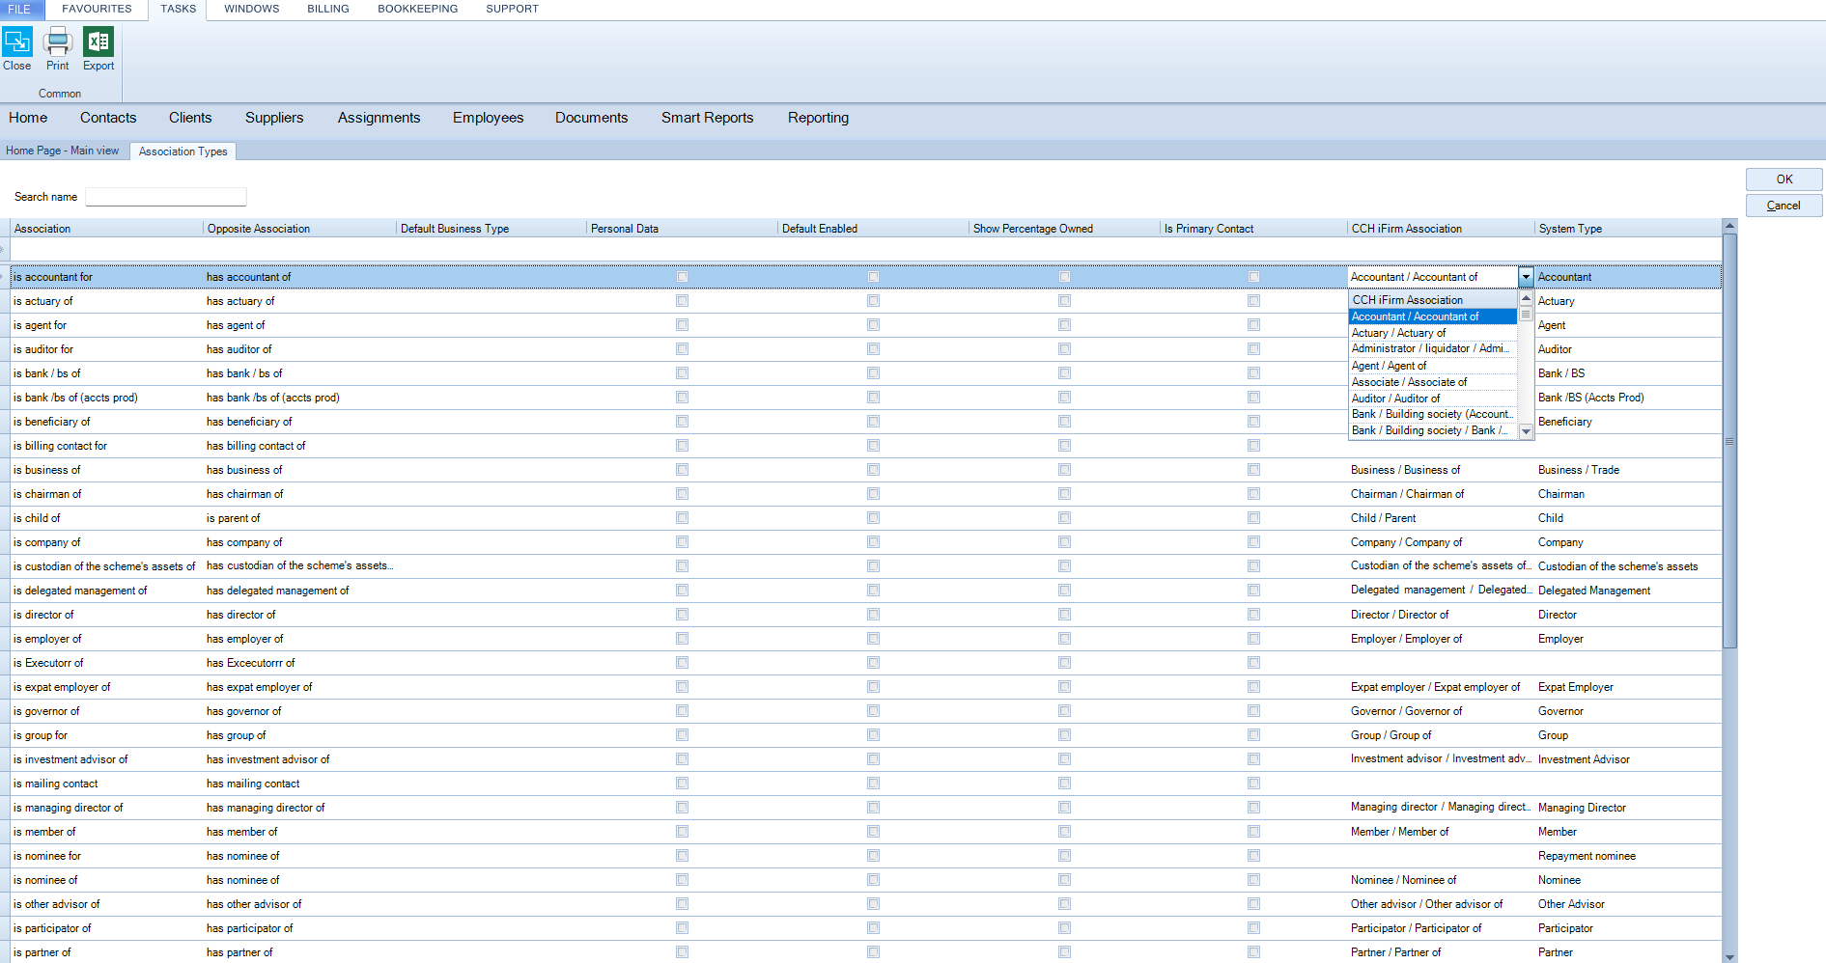1826x963 pixels.
Task: Open the Reporting section
Action: pos(818,118)
